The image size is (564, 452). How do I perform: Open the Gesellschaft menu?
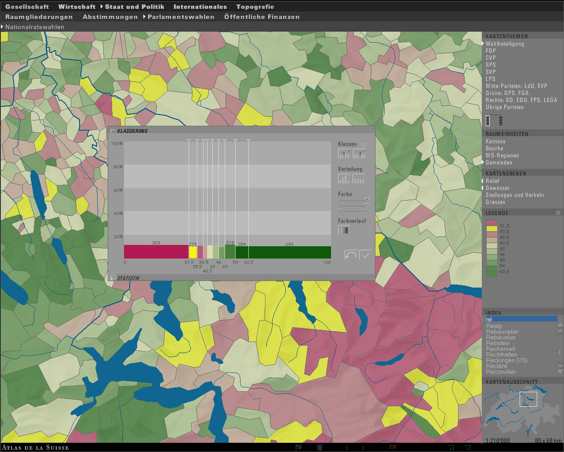(27, 7)
